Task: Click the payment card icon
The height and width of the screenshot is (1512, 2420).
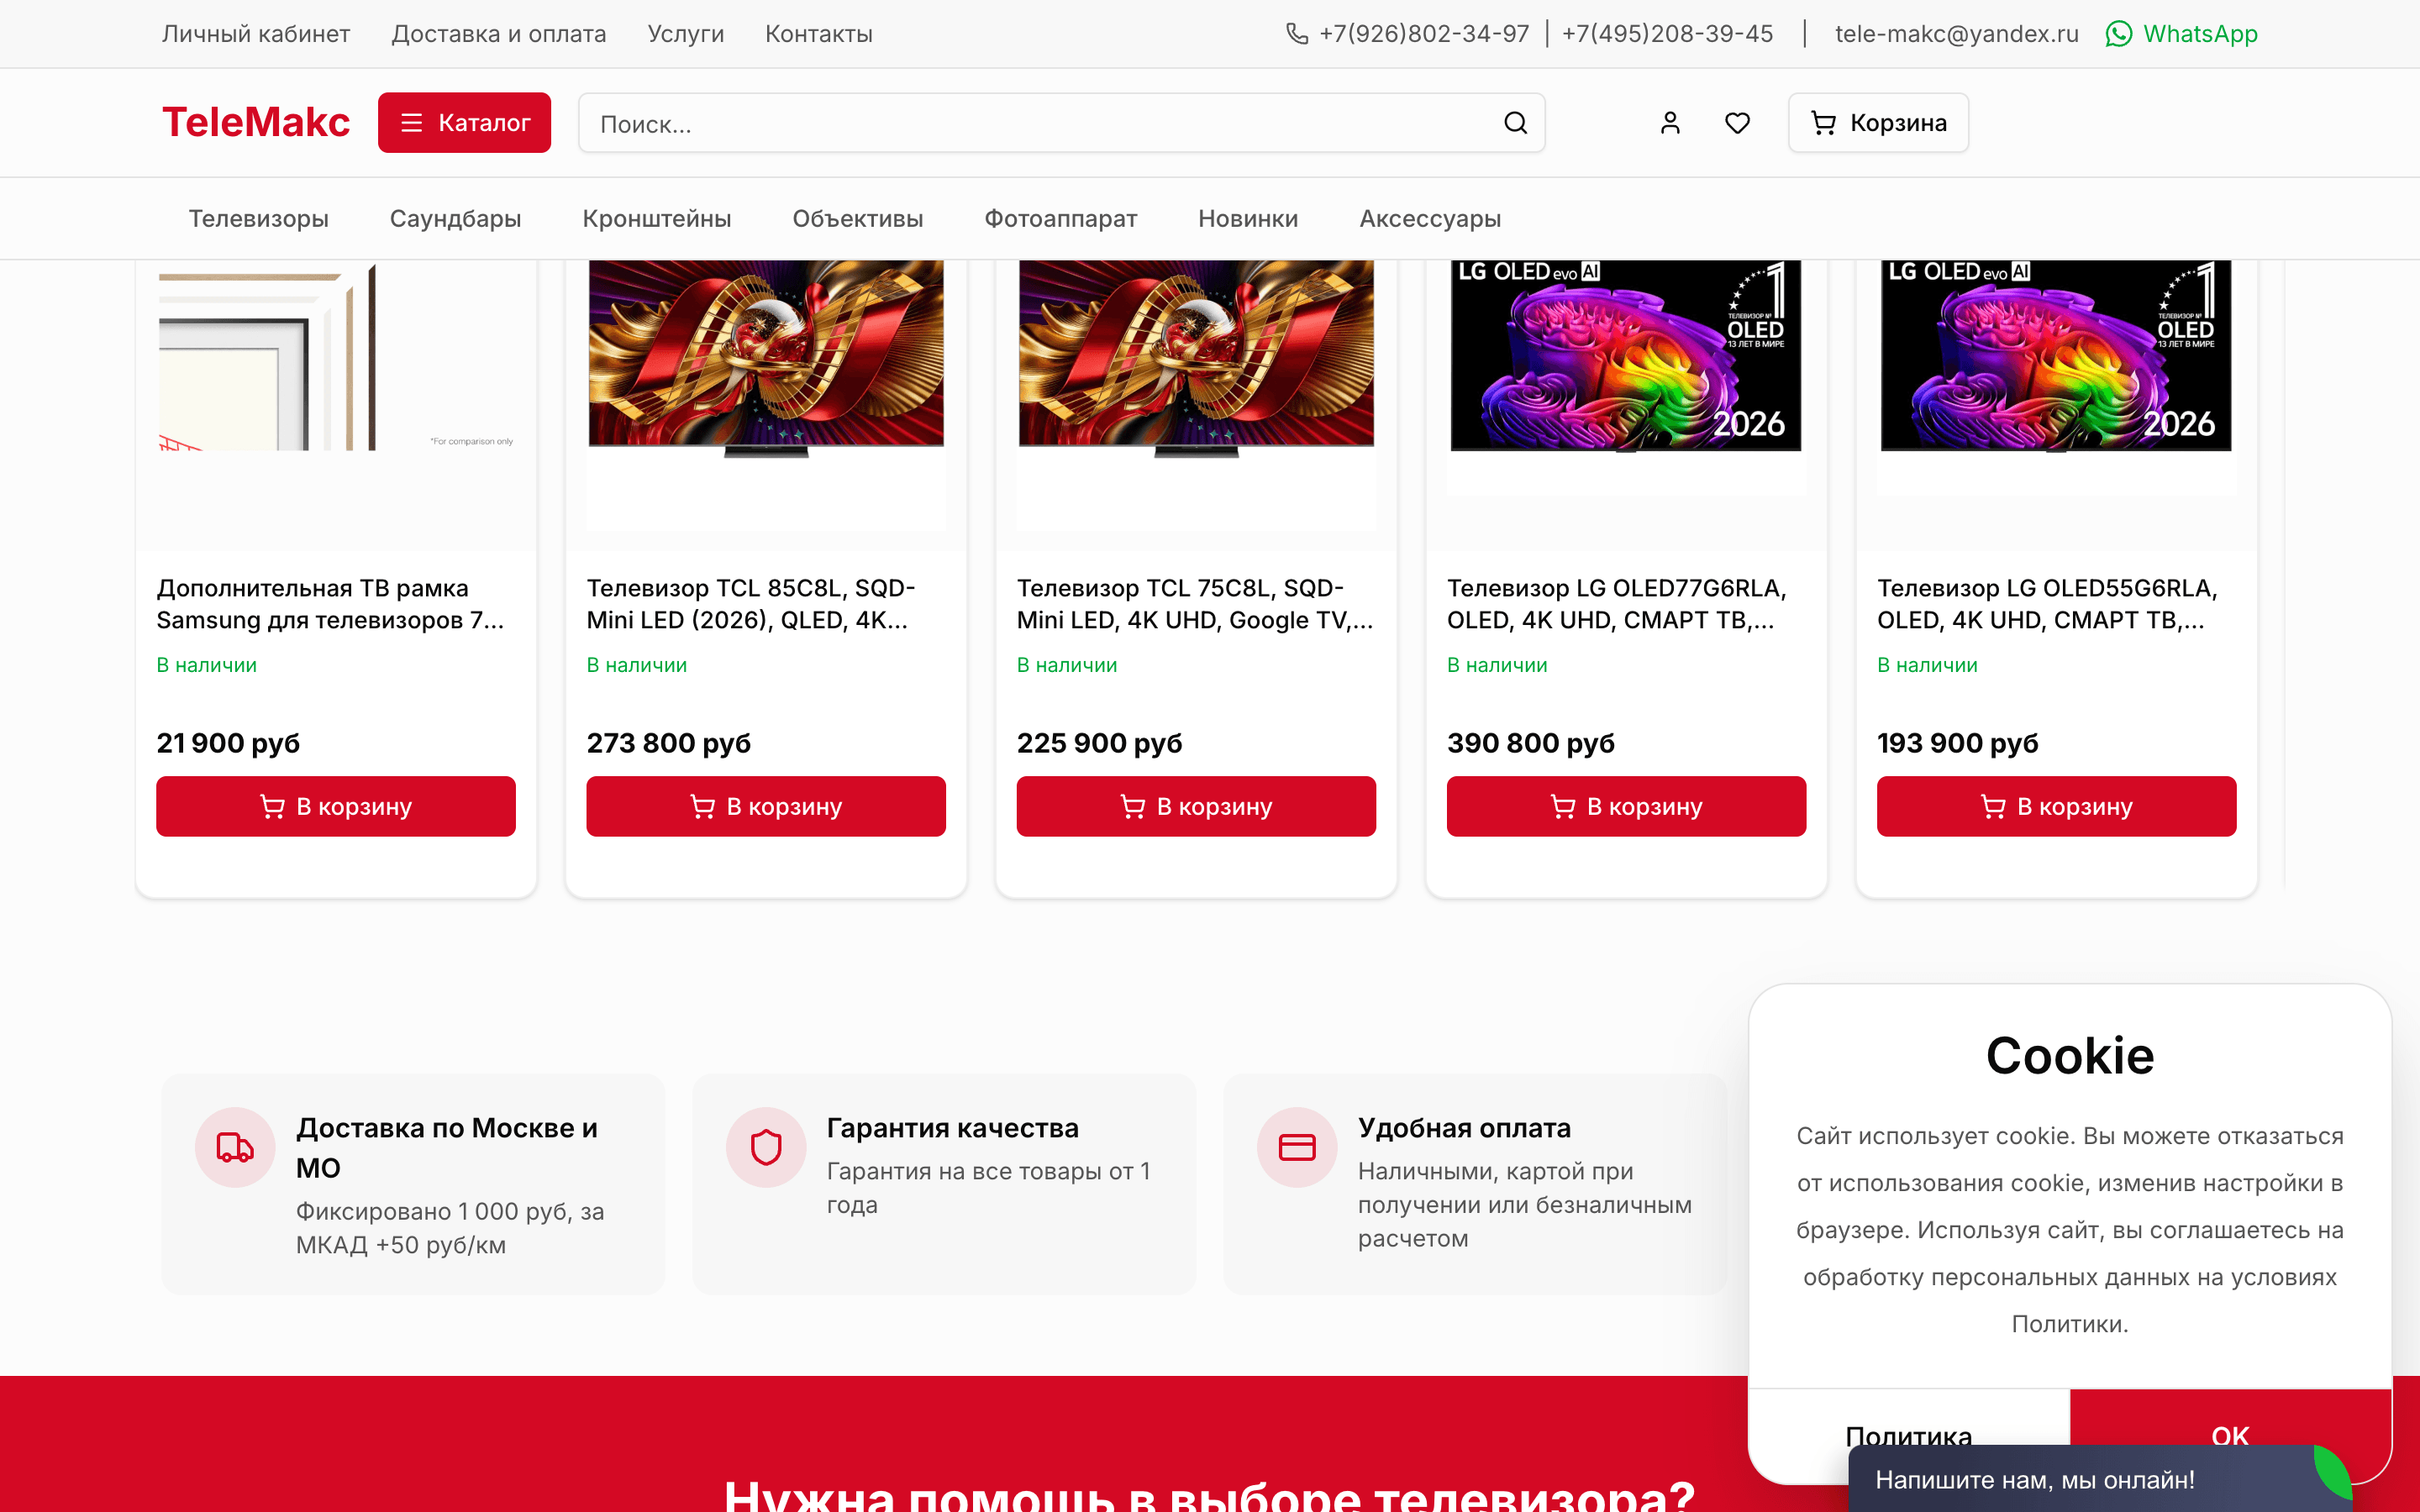Action: tap(1297, 1147)
